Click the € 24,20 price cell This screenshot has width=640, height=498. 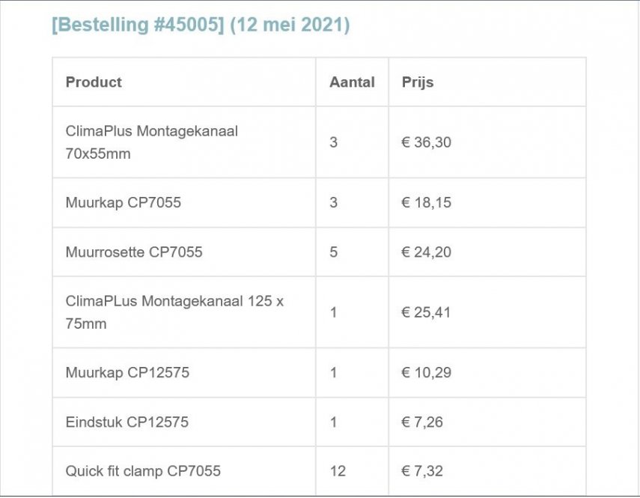427,252
